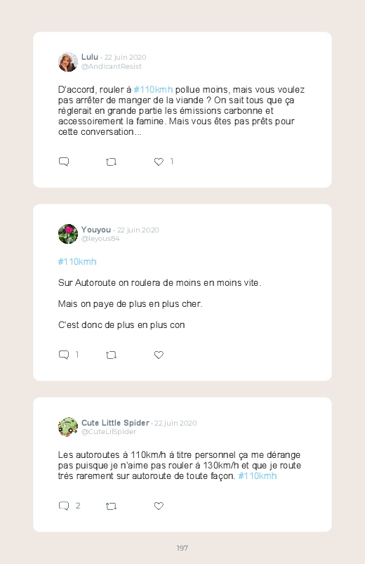Retweet Youyou's Autoroute tweet
The width and height of the screenshot is (365, 564).
tap(111, 355)
